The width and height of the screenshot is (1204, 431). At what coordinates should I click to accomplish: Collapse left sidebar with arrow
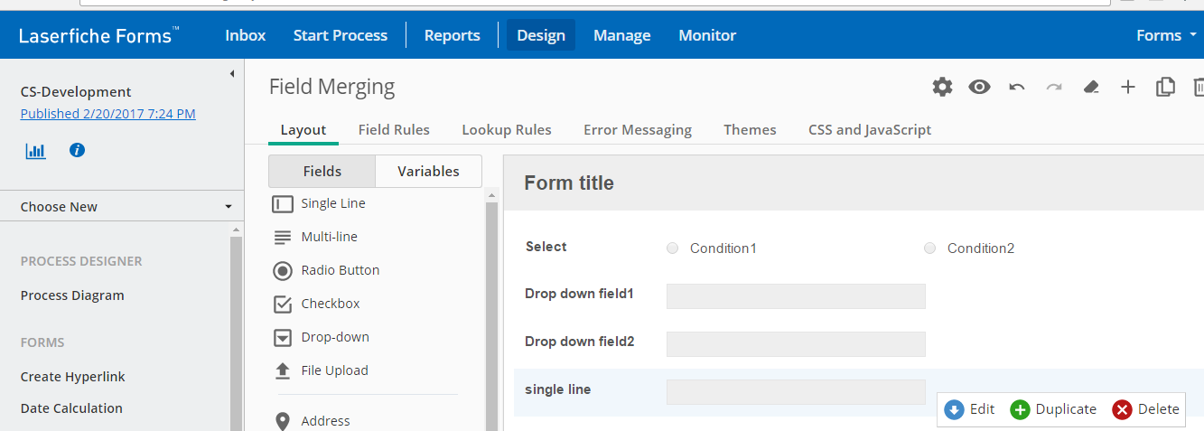click(x=231, y=73)
